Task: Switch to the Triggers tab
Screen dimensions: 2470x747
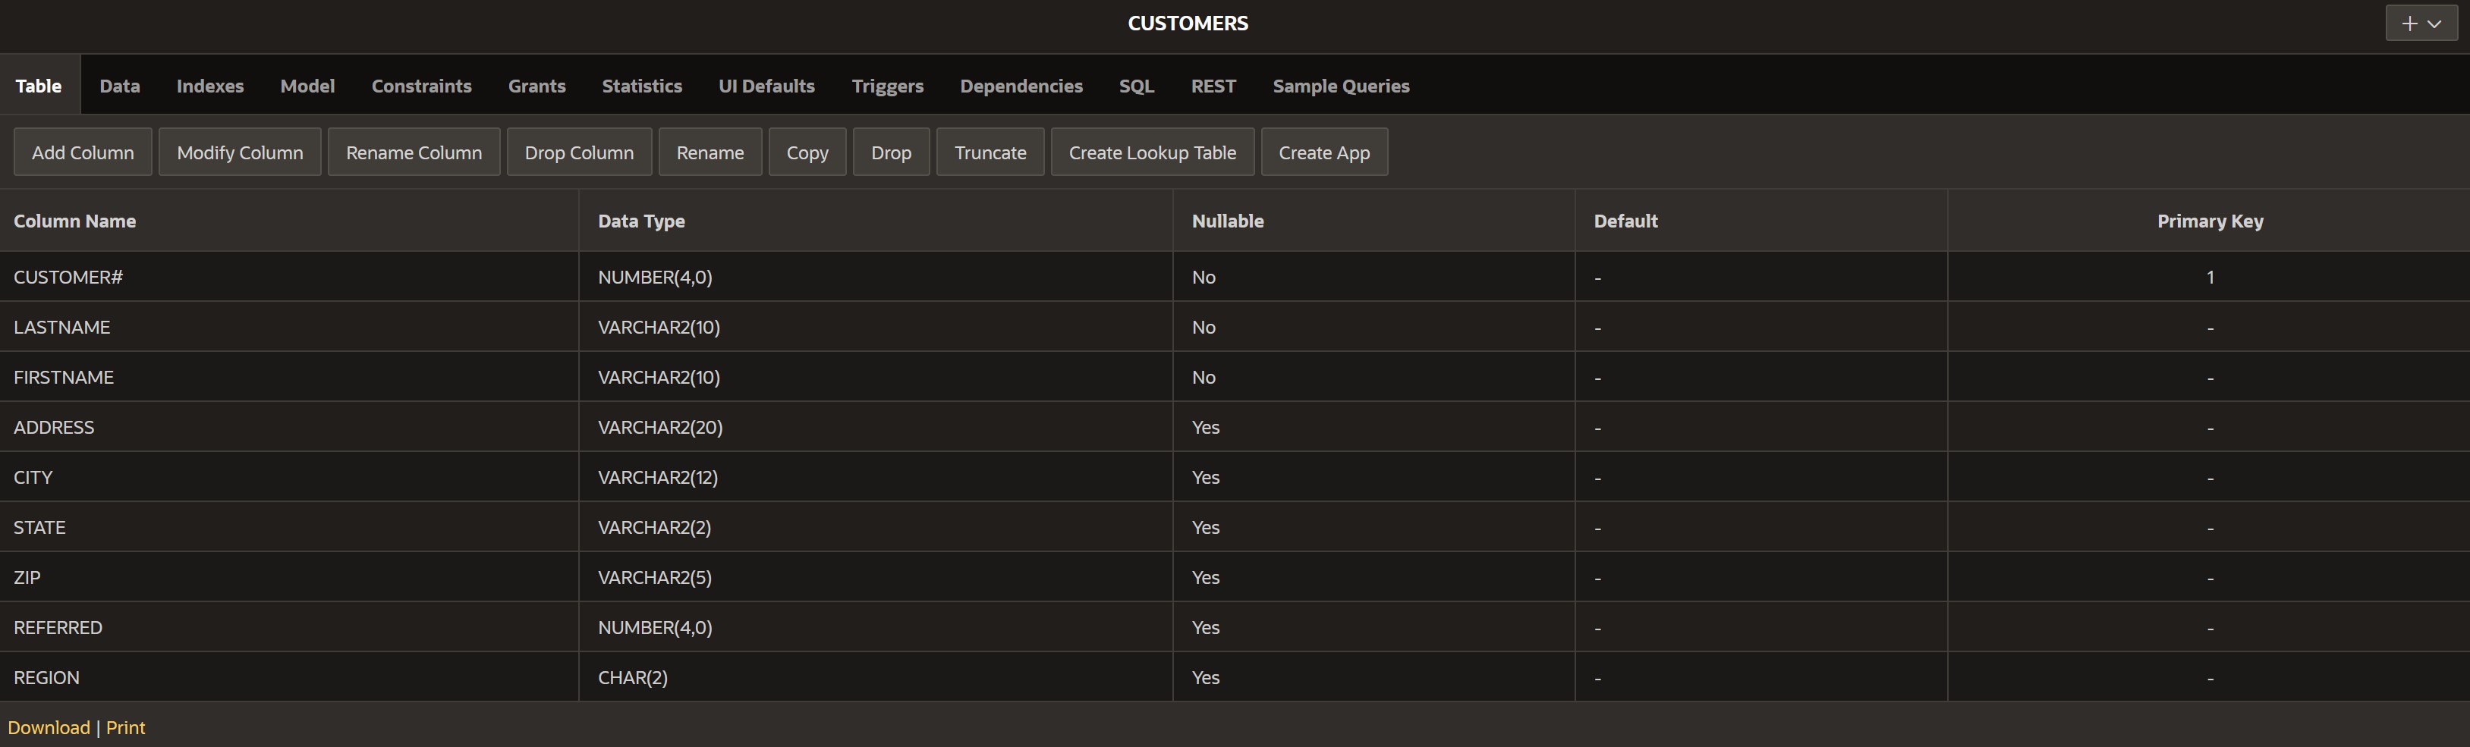Action: (888, 85)
